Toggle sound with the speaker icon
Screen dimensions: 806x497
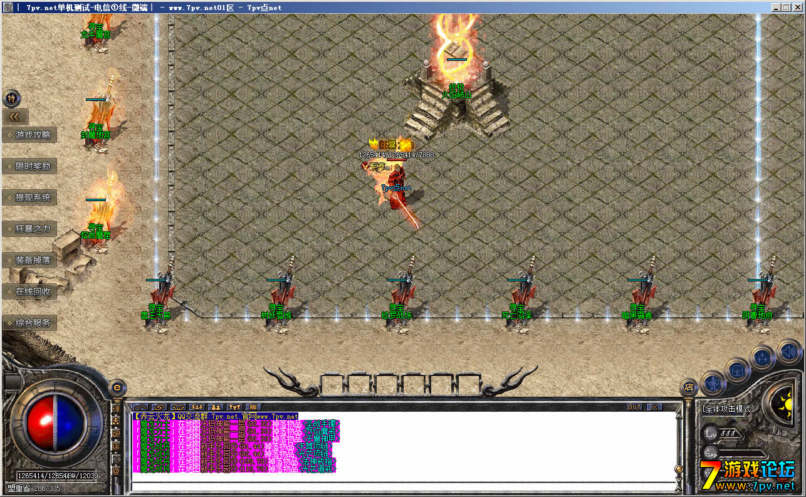tap(788, 352)
